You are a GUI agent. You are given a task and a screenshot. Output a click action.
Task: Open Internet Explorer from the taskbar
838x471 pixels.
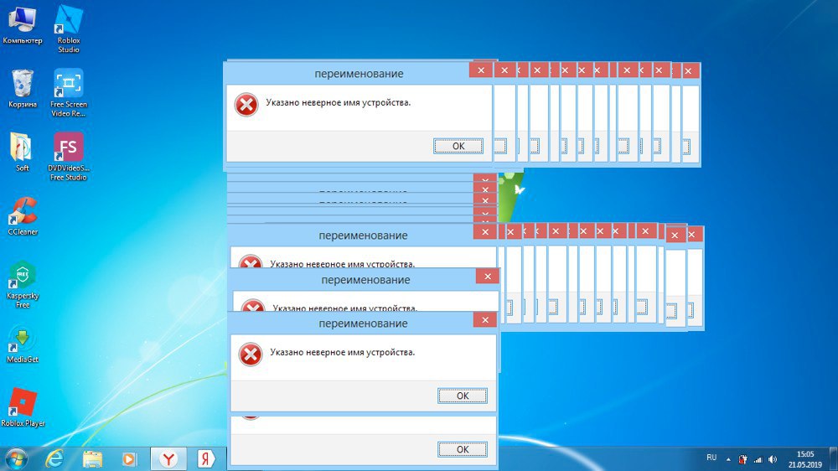click(55, 458)
